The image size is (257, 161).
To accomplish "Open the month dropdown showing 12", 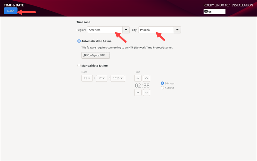I will [x=87, y=78].
